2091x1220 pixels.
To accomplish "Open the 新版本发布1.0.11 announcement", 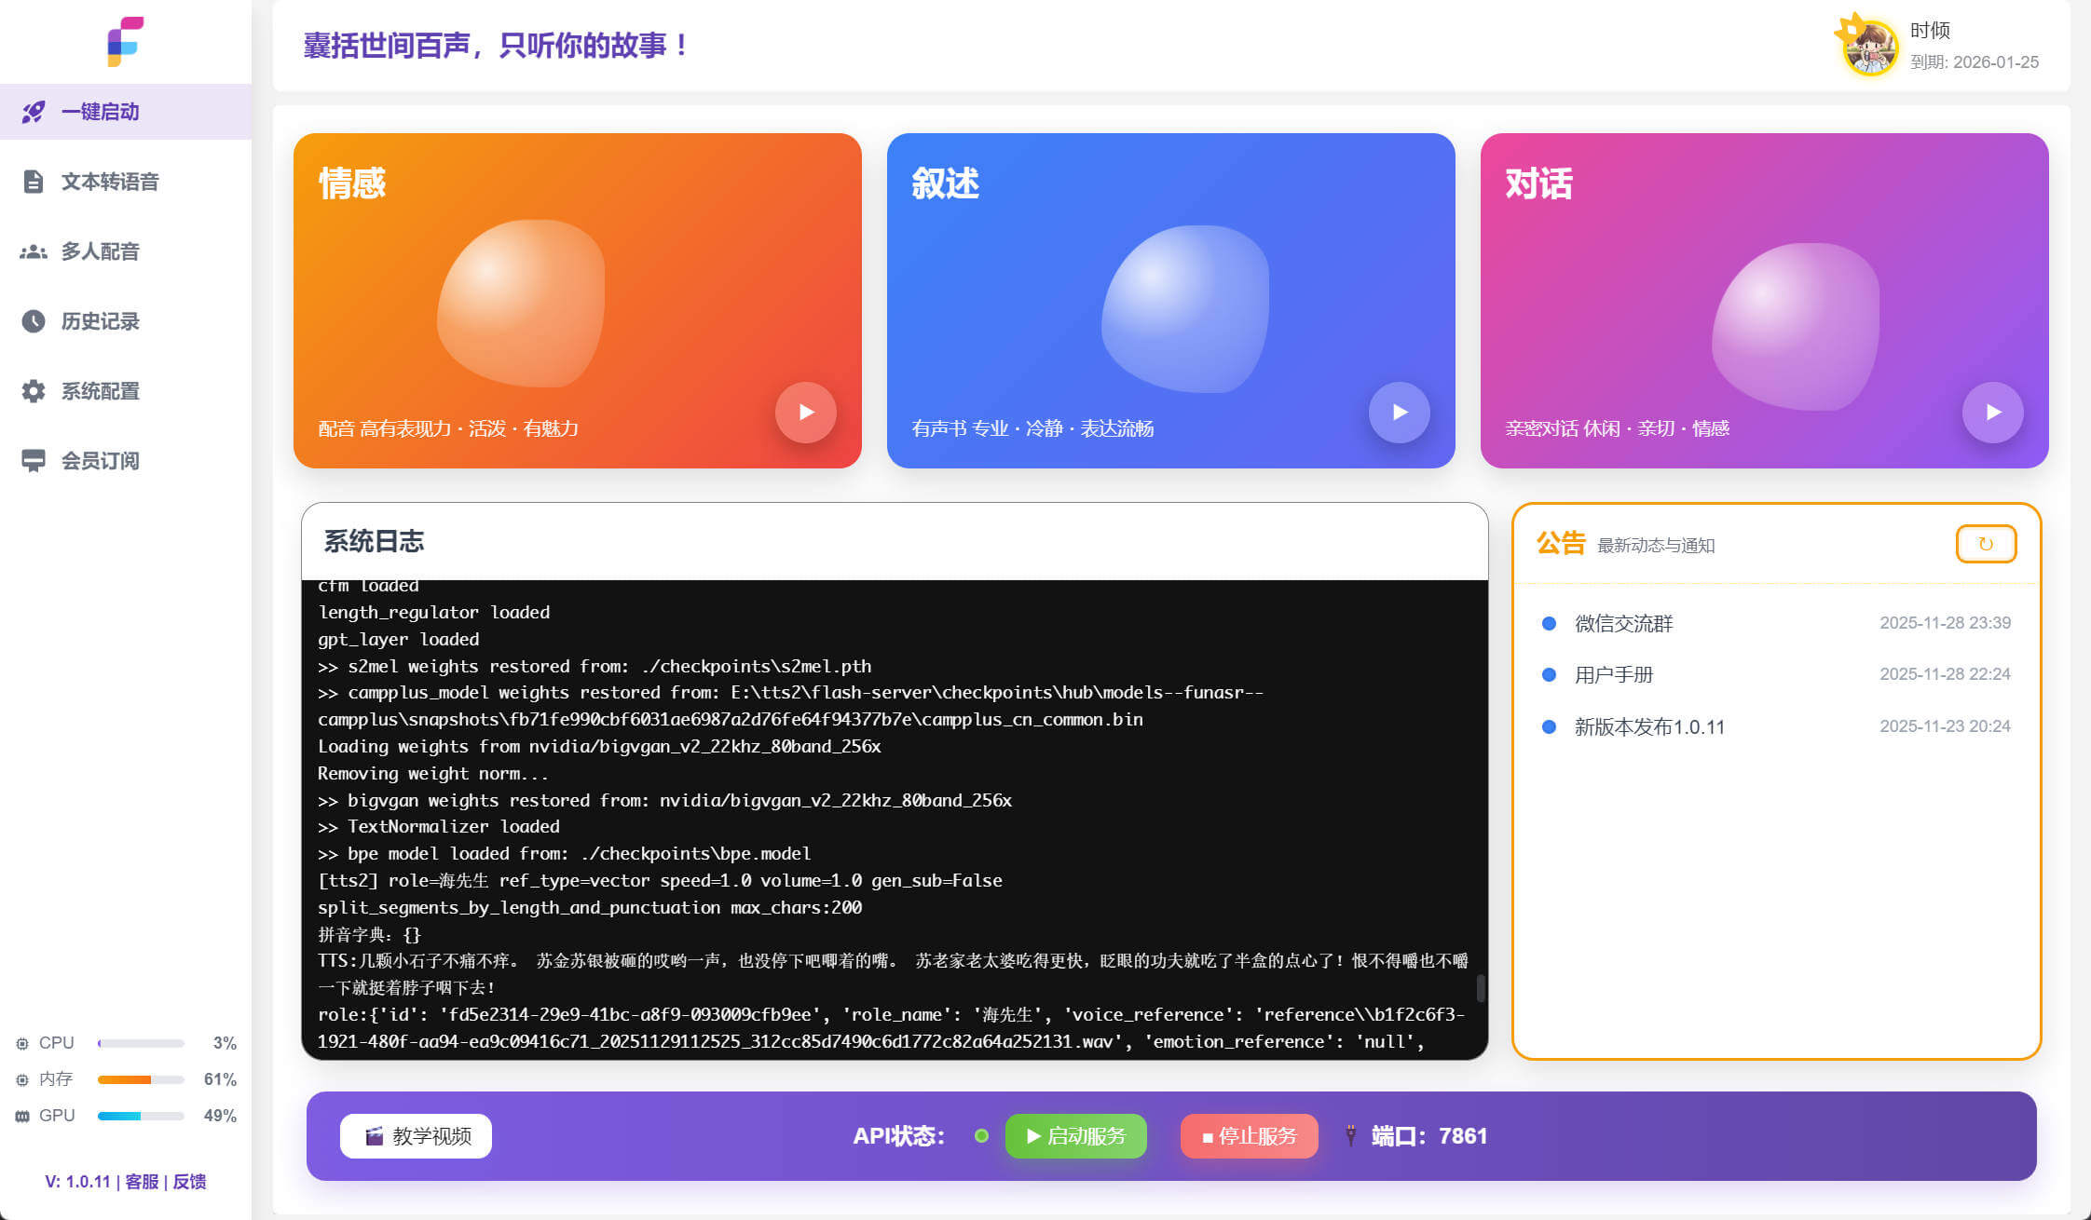I will coord(1648,726).
